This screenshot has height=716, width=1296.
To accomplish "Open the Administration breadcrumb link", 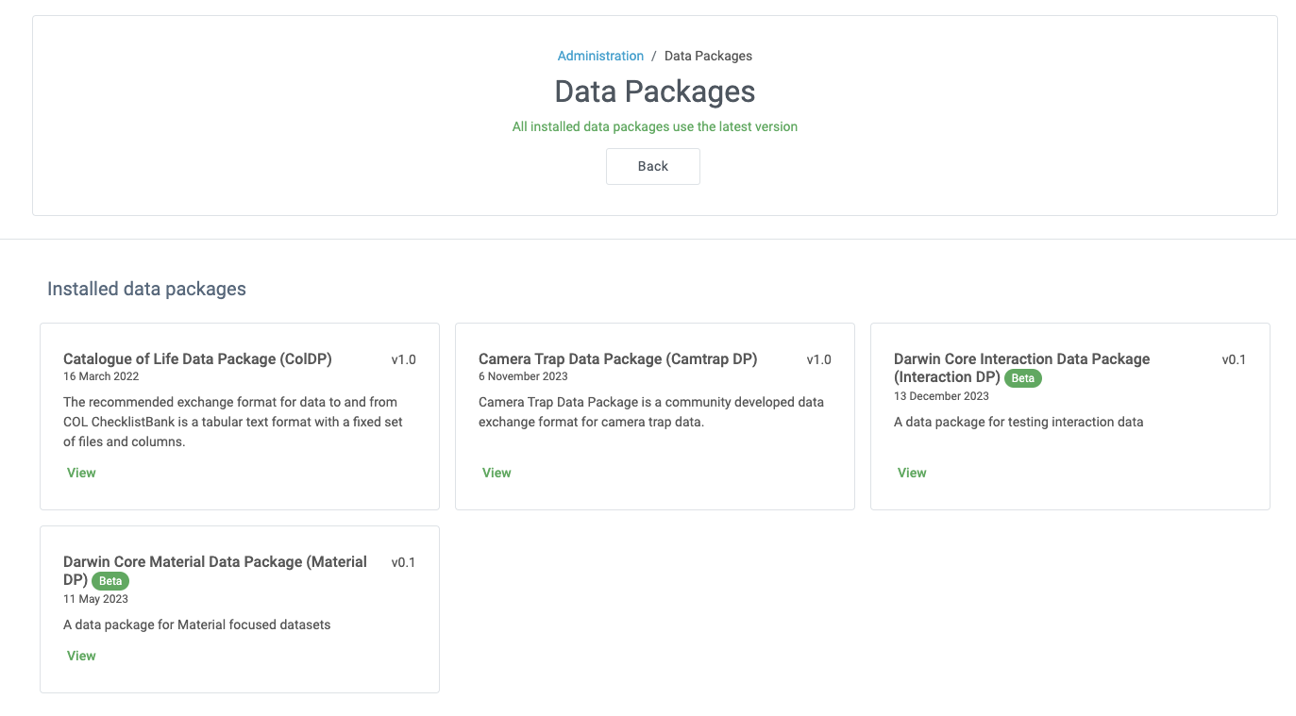I will click(x=600, y=56).
